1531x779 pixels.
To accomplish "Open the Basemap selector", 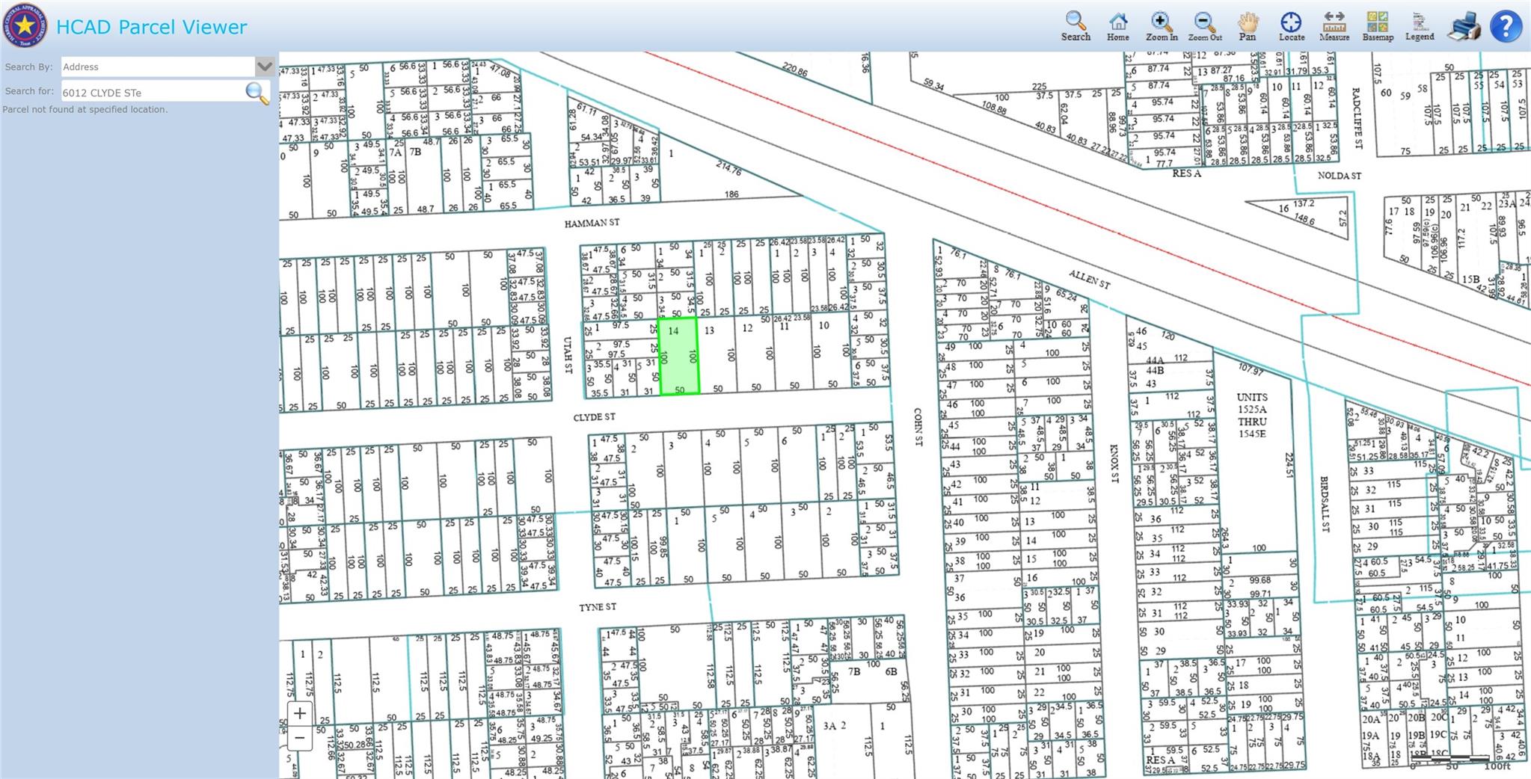I will coord(1377,25).
